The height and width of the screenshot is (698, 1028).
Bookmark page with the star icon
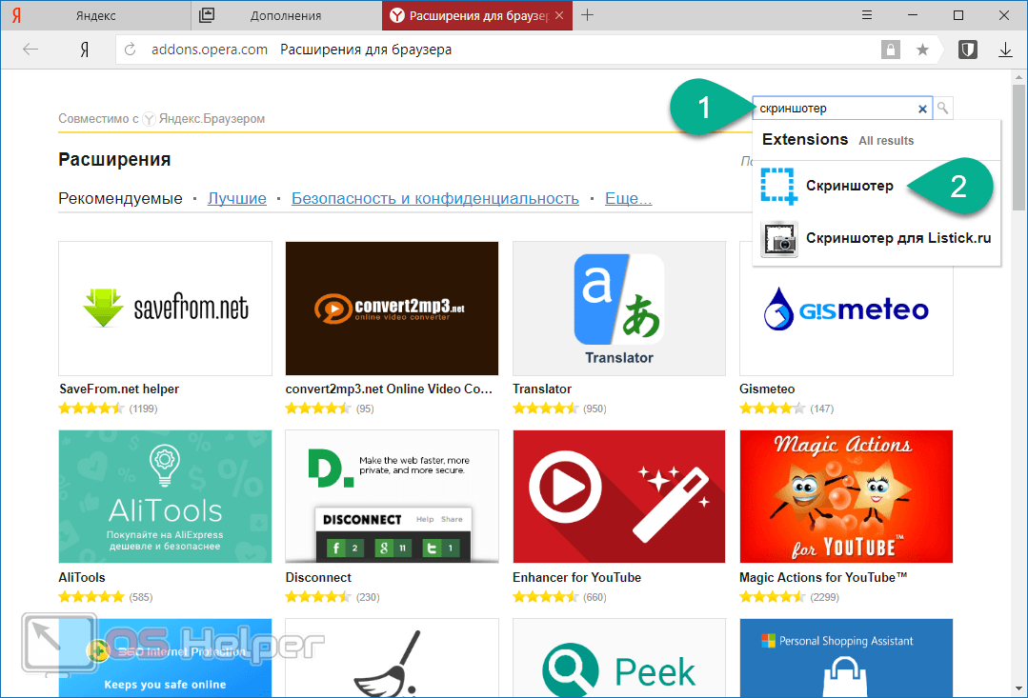point(922,50)
